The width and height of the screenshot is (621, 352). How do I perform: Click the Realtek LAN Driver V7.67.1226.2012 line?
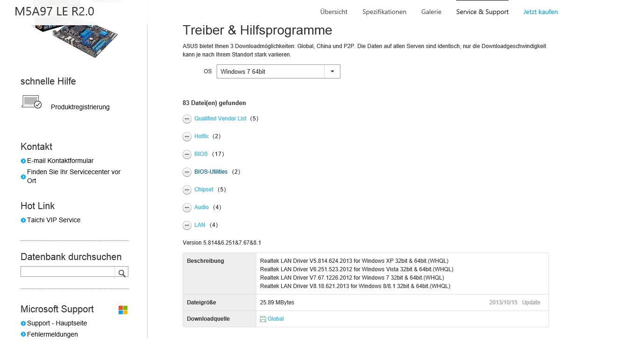point(352,277)
